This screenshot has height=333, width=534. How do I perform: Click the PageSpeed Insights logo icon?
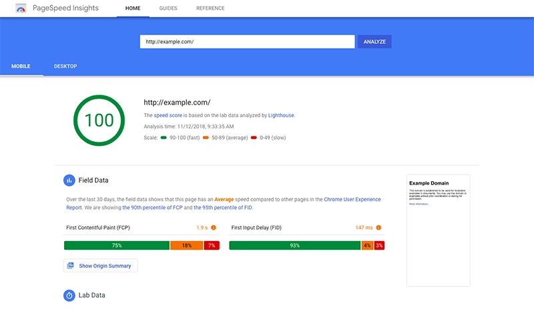tap(21, 8)
